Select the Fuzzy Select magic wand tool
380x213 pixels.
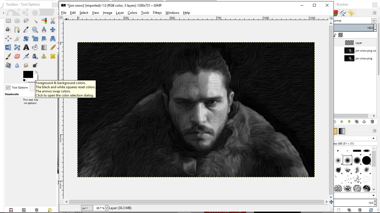35,21
